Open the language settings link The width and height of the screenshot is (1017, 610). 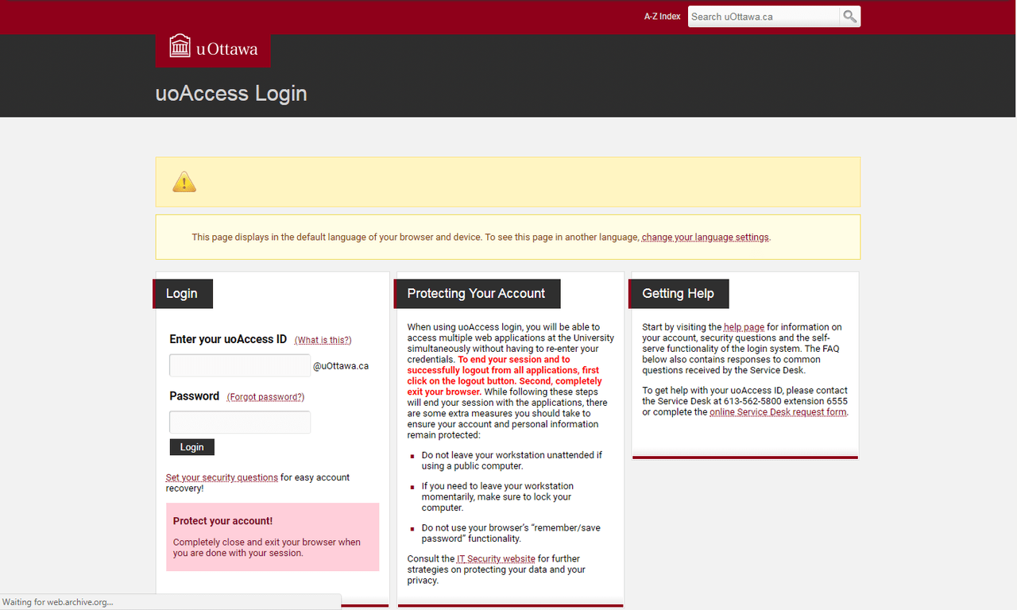coord(704,237)
